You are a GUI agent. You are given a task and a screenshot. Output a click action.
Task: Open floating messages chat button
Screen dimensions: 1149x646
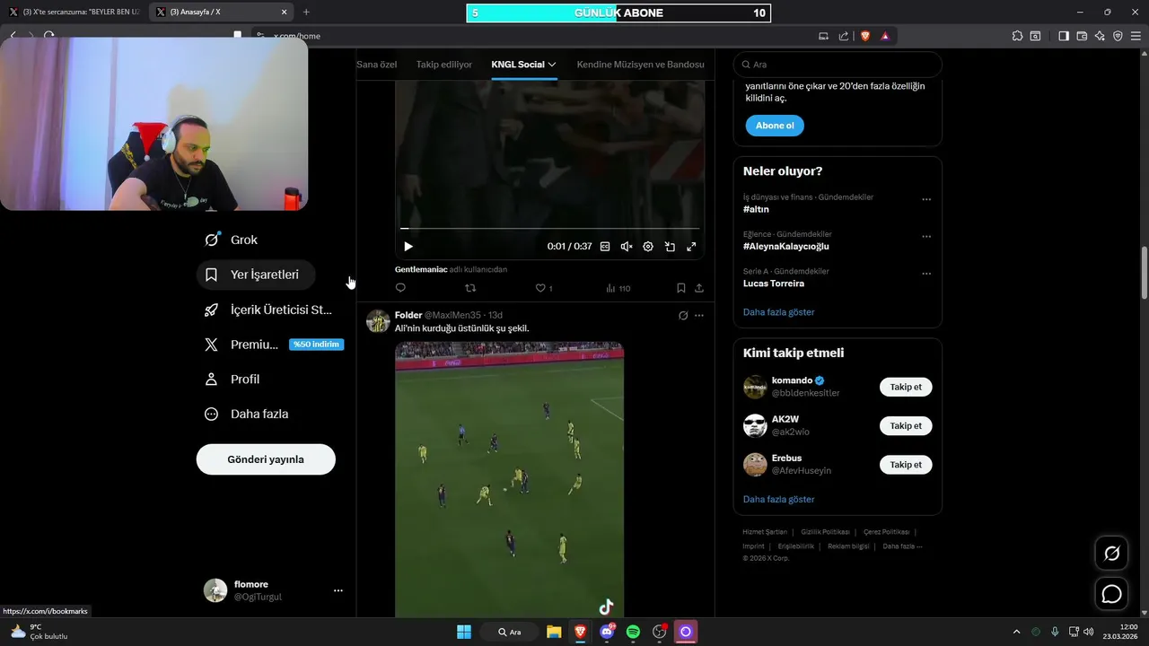[x=1111, y=594]
